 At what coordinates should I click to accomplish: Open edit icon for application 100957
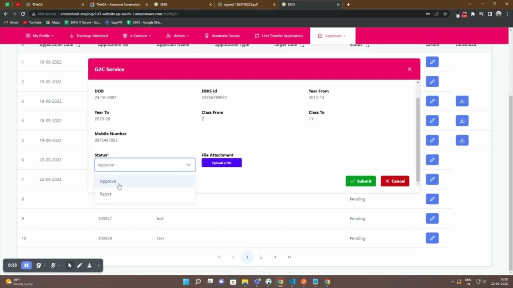[x=432, y=218]
